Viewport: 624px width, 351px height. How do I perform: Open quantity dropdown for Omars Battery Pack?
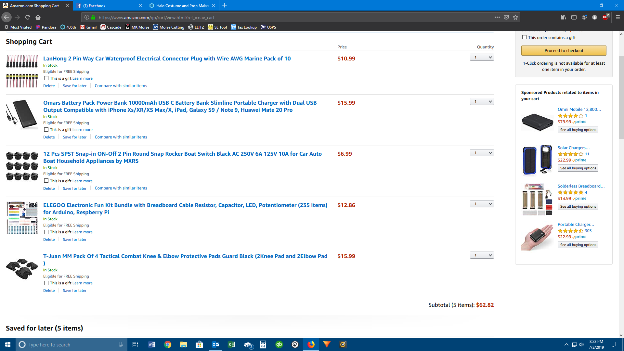(482, 102)
